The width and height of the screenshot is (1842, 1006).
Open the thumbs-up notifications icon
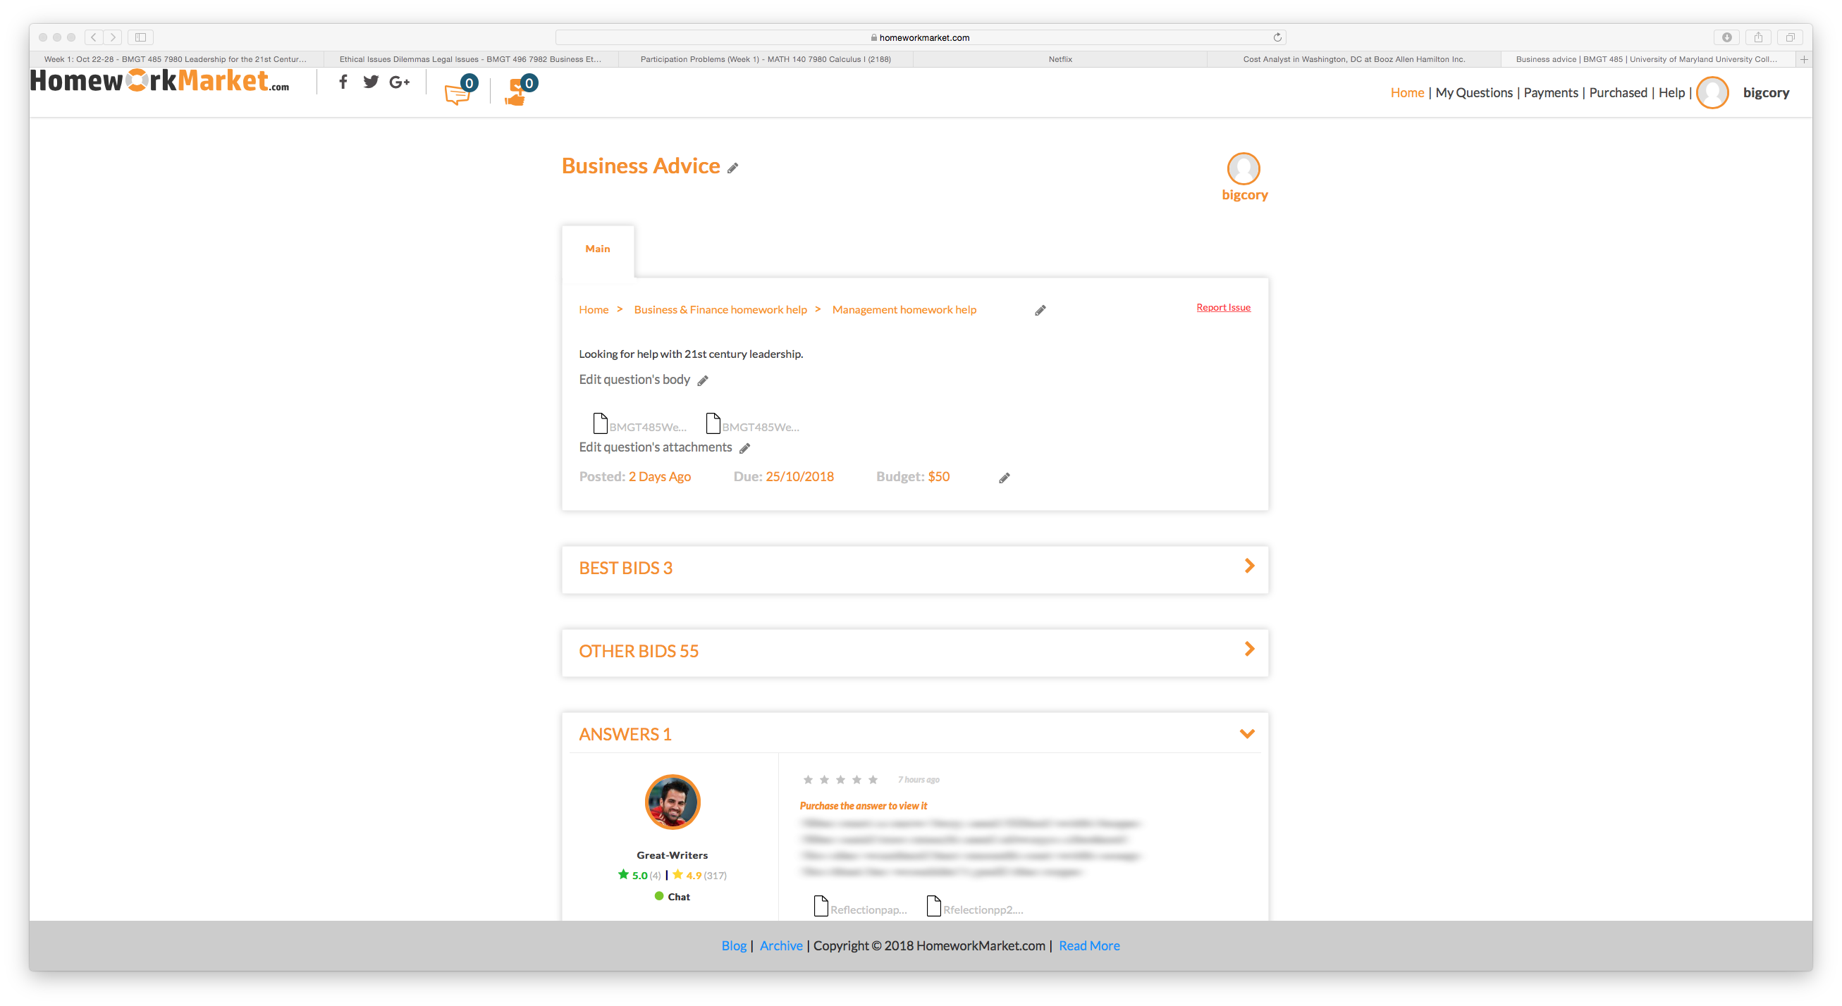click(520, 91)
